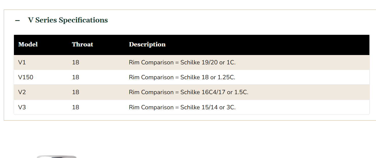Click the V150 model cell
The width and height of the screenshot is (376, 158).
tap(26, 77)
